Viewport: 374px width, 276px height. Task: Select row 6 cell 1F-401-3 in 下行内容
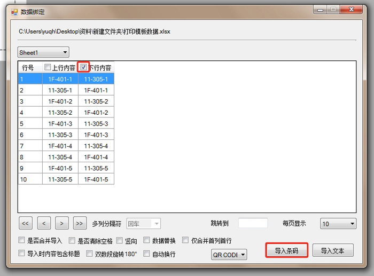[x=96, y=135]
